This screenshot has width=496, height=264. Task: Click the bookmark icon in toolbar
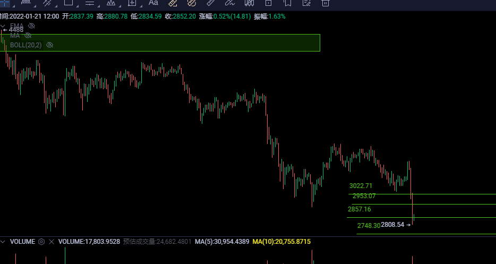(287, 3)
